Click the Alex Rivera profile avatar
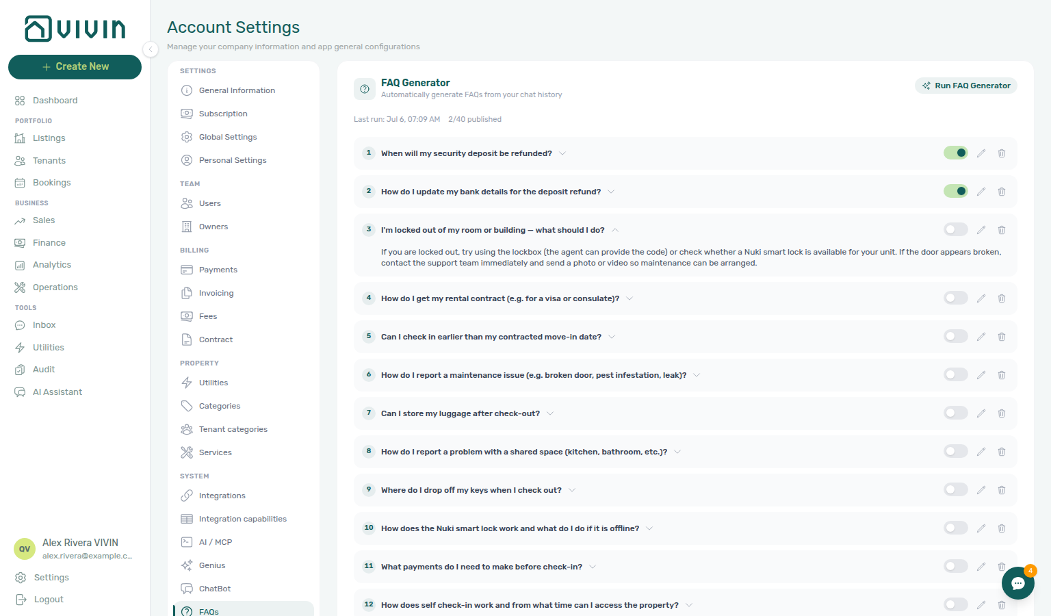Screen dimensions: 1051x616 pos(25,549)
